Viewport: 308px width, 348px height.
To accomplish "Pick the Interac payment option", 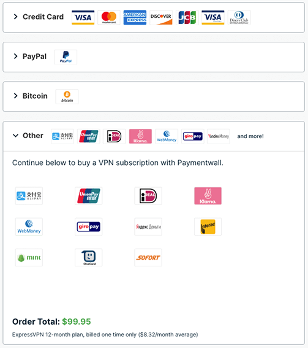I will 208,226.
